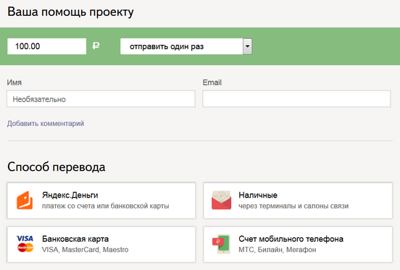Screen dimensions: 400x270
Task: Choose Наличные payment method
Action: point(298,201)
